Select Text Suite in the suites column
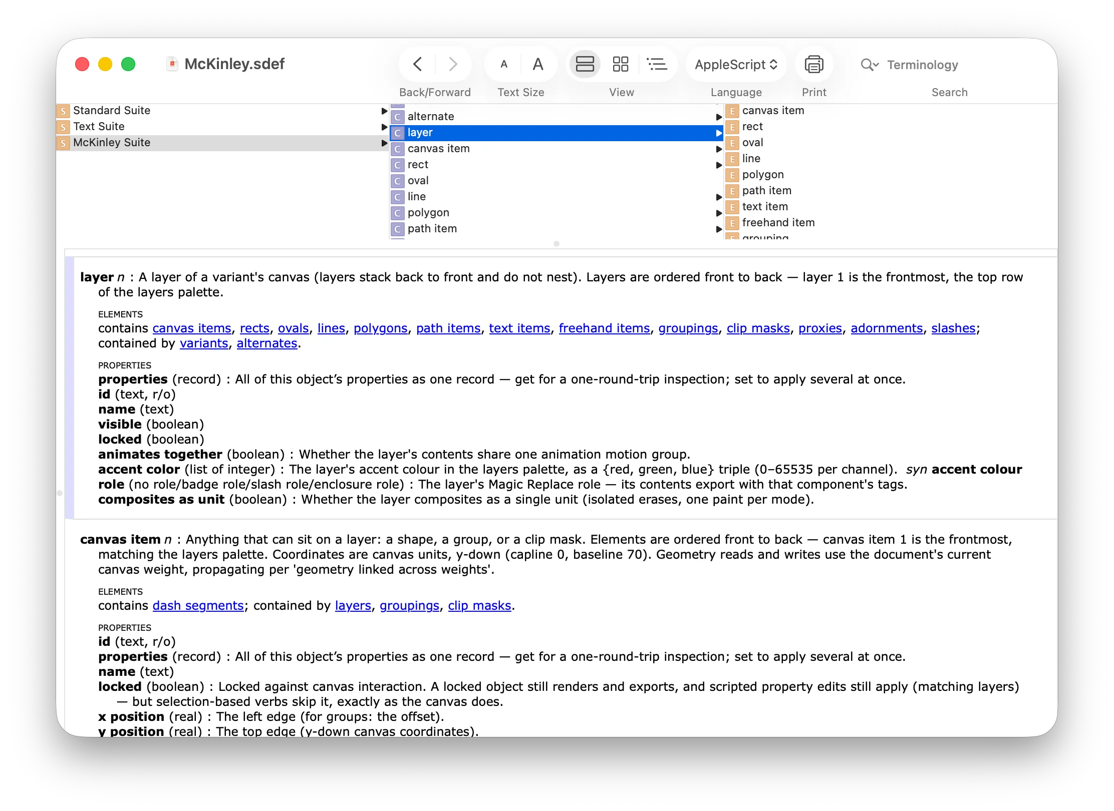1114x811 pixels. 222,127
